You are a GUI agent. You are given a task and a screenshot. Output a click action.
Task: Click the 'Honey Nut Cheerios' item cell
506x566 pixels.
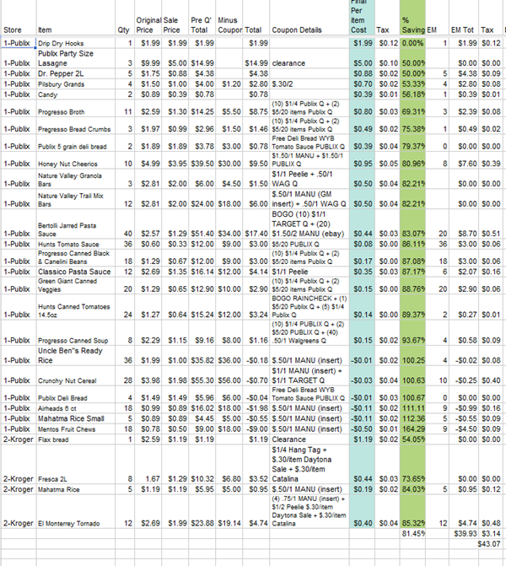coord(75,160)
